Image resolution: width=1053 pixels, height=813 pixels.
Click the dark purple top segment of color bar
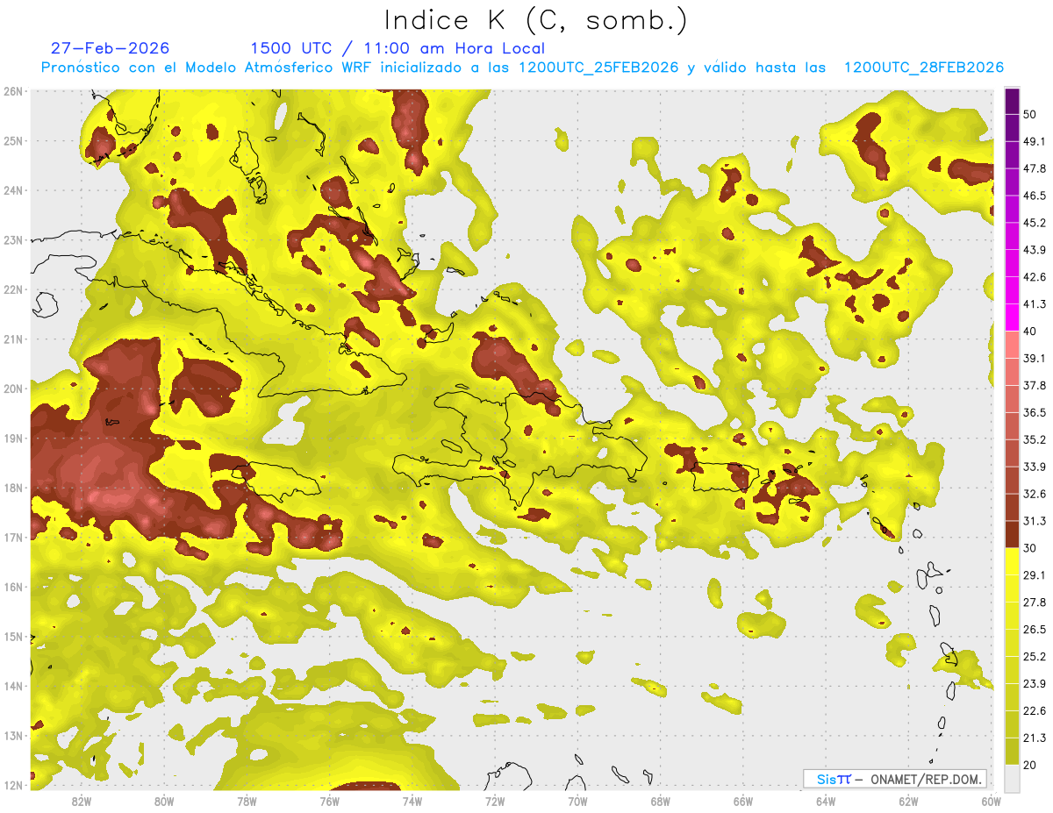[1012, 101]
